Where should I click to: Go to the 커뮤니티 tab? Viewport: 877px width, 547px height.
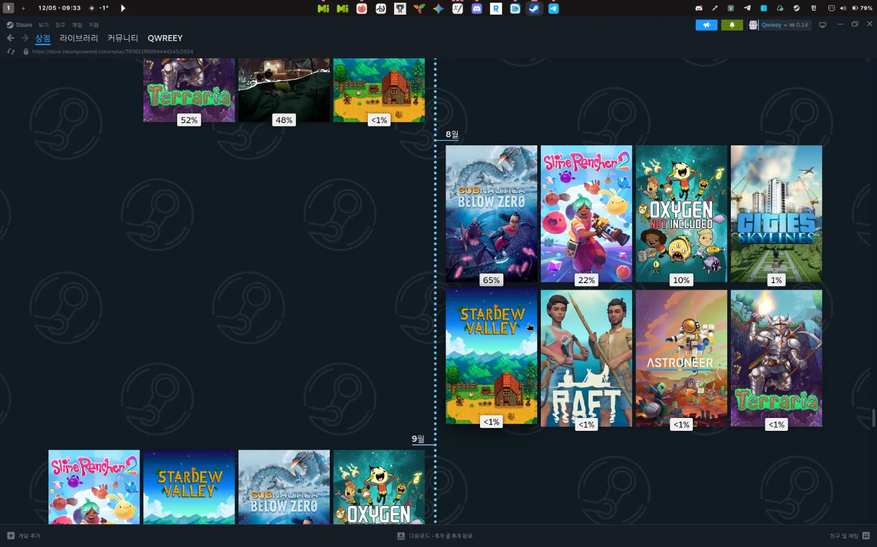coord(123,38)
